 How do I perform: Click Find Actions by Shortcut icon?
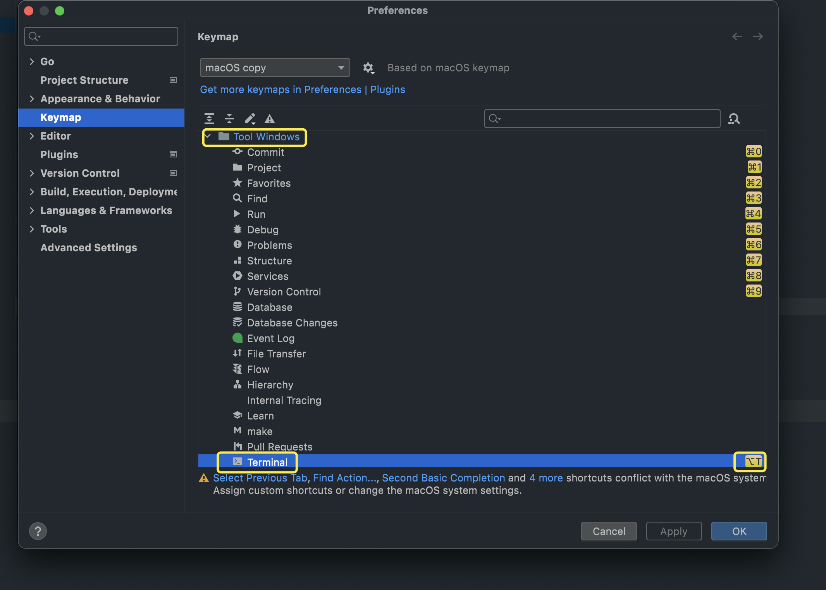pyautogui.click(x=734, y=119)
